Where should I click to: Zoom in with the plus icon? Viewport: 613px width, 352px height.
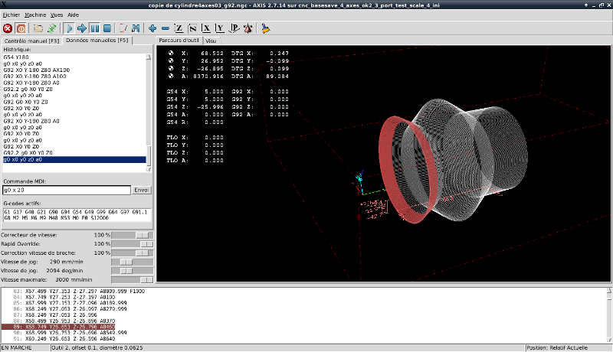point(152,28)
